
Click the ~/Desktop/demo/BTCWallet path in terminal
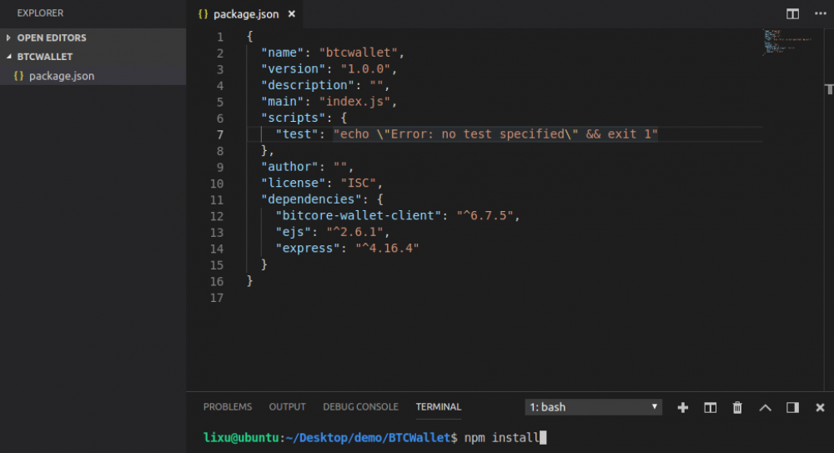point(368,437)
